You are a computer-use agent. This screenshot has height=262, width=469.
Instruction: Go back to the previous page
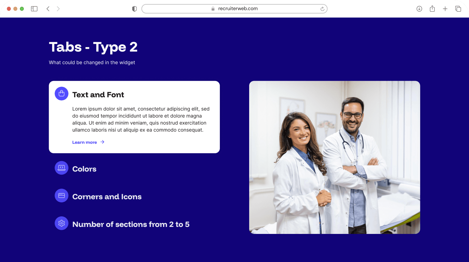point(48,9)
